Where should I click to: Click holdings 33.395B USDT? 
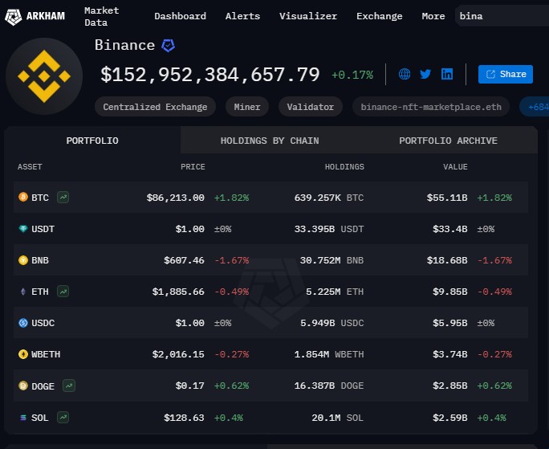[x=329, y=229]
